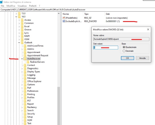Click the Diagnostics folder icon
Viewport: 155px width, 125px height.
[x=25, y=68]
